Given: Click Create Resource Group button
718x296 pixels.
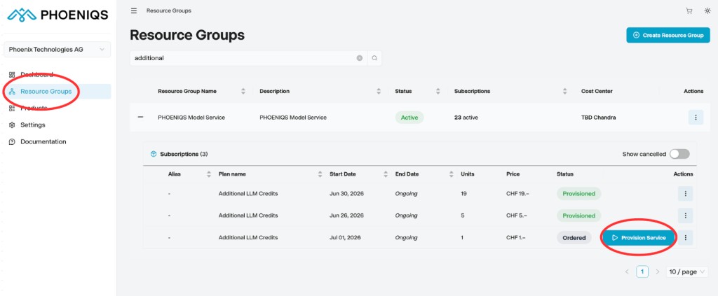Looking at the screenshot, I should coord(668,35).
